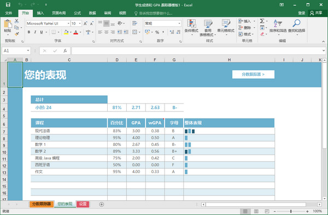Viewport: 328px width, 215px height.
Task: Click 共享 to share workbook
Action: (316, 13)
